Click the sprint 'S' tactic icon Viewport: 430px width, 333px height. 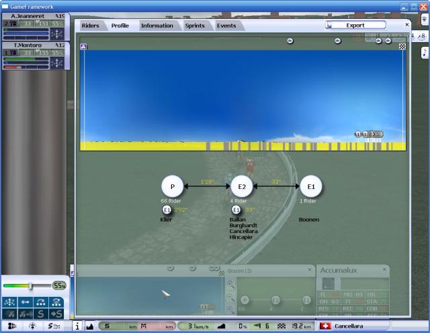point(42,314)
